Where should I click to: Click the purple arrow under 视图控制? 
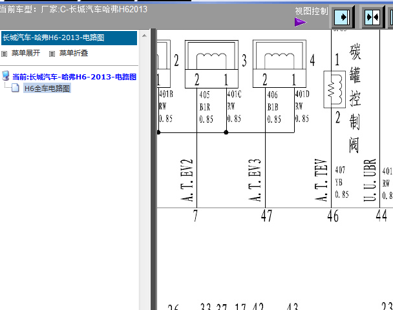[301, 22]
